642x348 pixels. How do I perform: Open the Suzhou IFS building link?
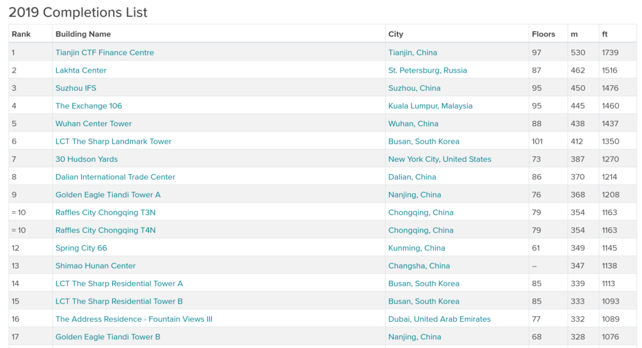(76, 88)
